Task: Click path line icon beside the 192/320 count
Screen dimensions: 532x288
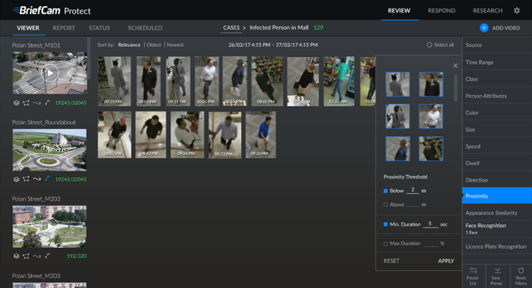Action: 37,256
